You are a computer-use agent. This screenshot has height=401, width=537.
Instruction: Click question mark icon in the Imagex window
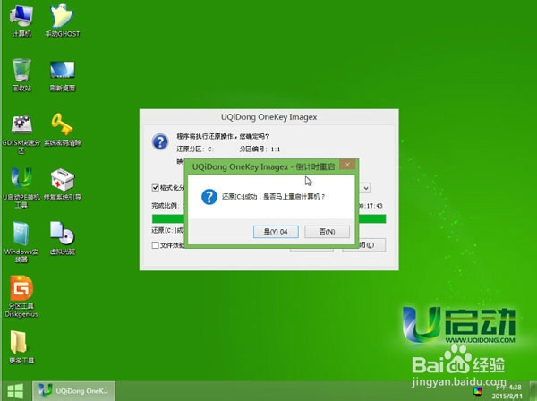coord(160,141)
